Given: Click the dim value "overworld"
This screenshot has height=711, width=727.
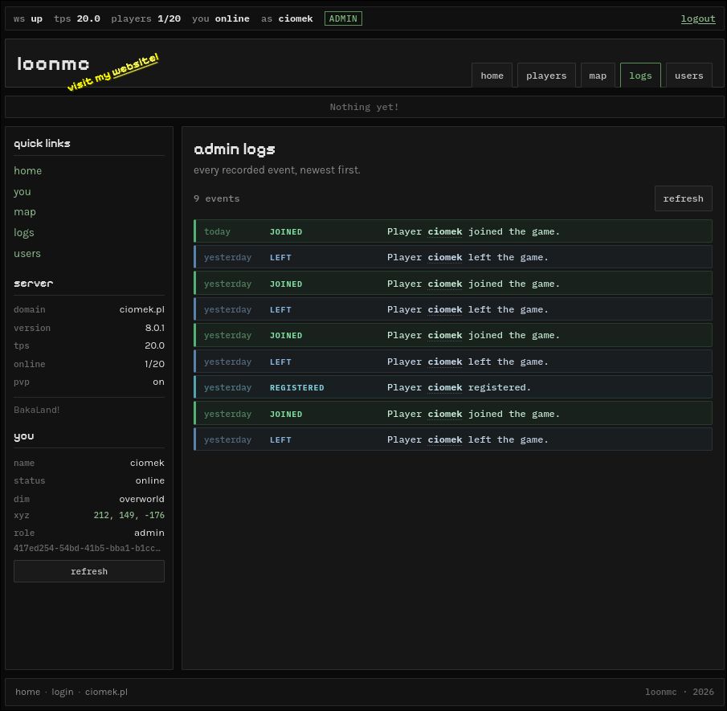Looking at the screenshot, I should [x=142, y=499].
